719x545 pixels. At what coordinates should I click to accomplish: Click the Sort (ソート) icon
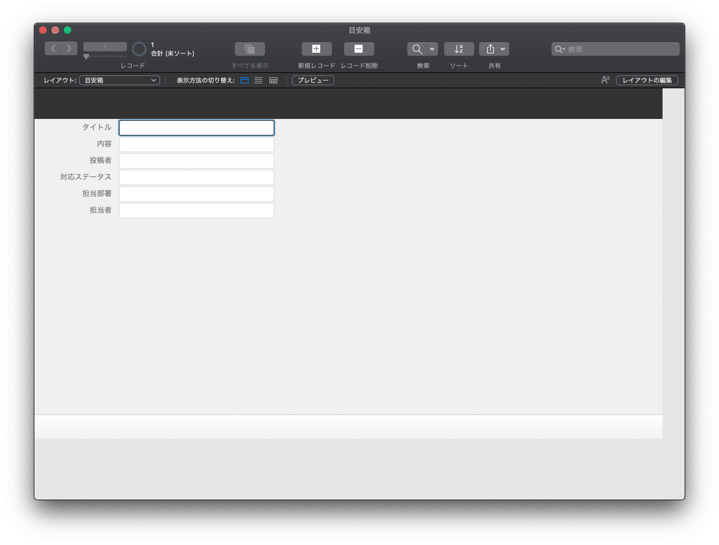pos(459,49)
